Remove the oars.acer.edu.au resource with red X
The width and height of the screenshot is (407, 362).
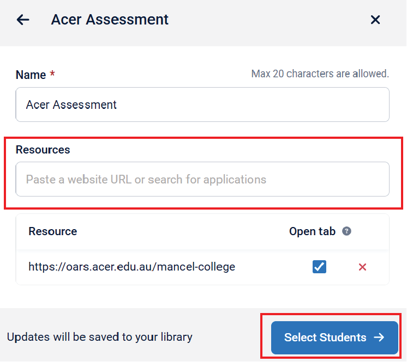point(362,267)
